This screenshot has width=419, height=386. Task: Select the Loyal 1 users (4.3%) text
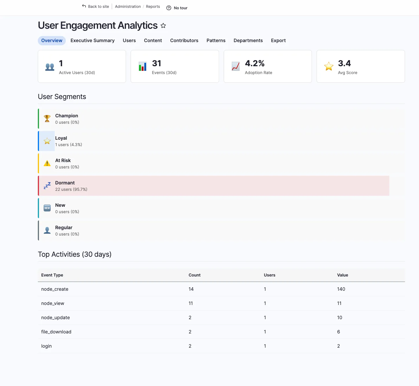(x=69, y=145)
